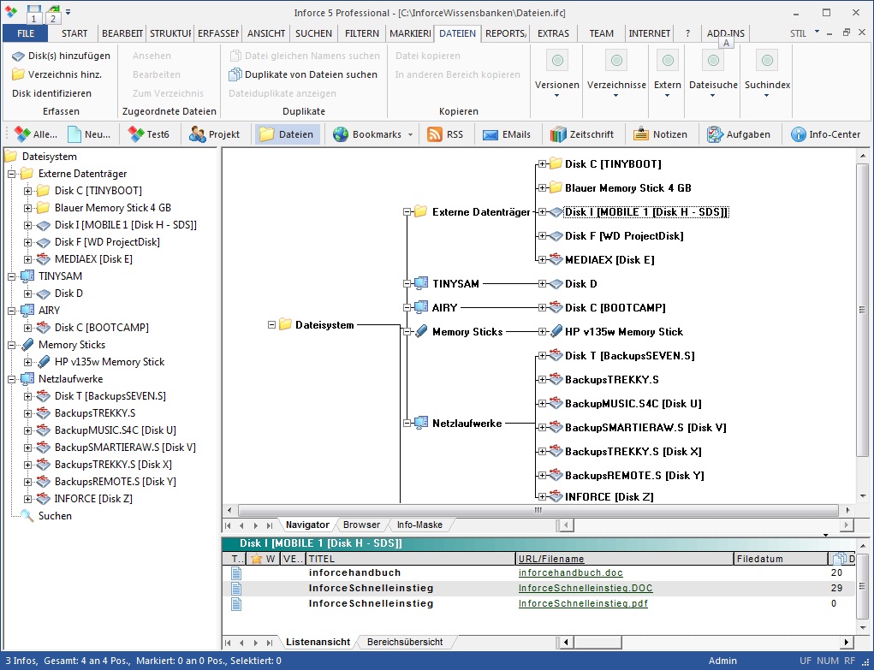874x670 pixels.
Task: Select BackupsREMOTE.S [Disk Y] in navigator diagram
Action: coord(634,476)
